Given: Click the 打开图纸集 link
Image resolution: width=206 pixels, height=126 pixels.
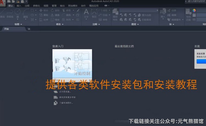Looking at the screenshot, I should [65, 92].
